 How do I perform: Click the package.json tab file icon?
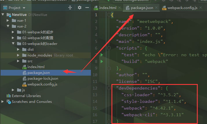point(127,8)
